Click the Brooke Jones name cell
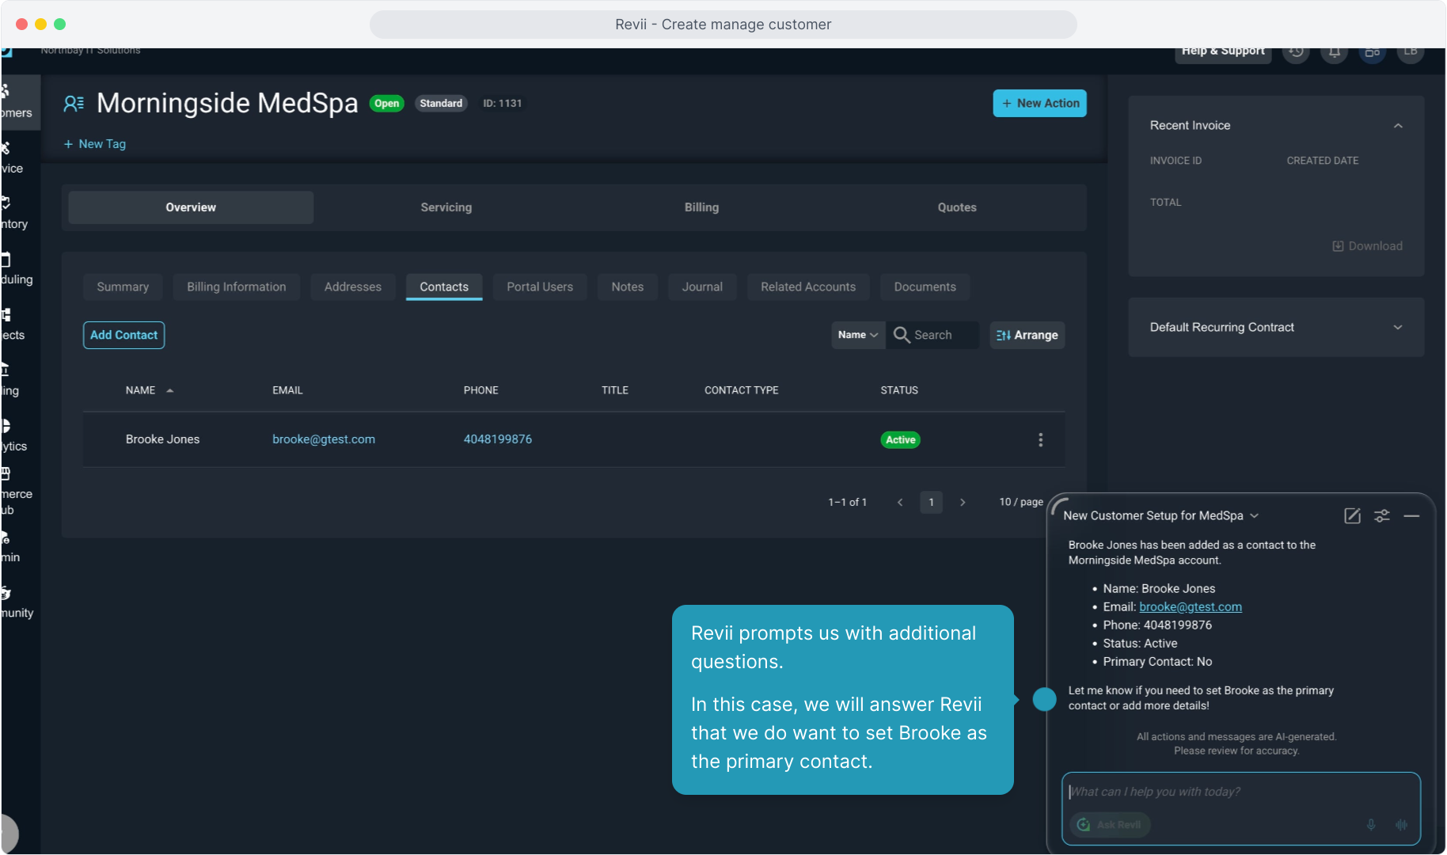Screen dimensions: 1447x855 (x=162, y=439)
